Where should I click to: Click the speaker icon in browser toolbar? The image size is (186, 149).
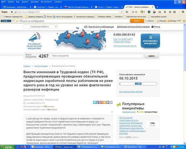point(160,12)
